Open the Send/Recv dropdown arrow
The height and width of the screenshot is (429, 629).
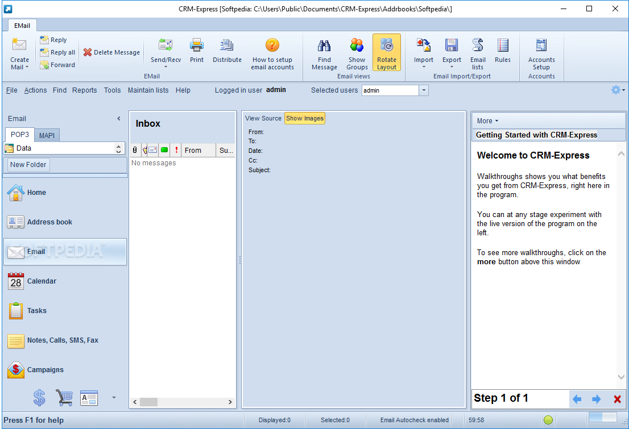point(165,67)
